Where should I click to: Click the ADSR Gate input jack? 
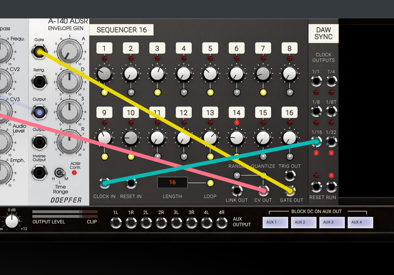click(x=39, y=52)
